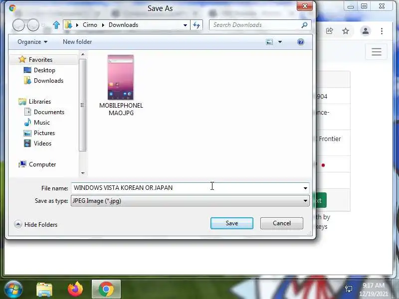399x299 pixels.
Task: Click the refresh arrows next to address bar
Action: click(x=197, y=25)
